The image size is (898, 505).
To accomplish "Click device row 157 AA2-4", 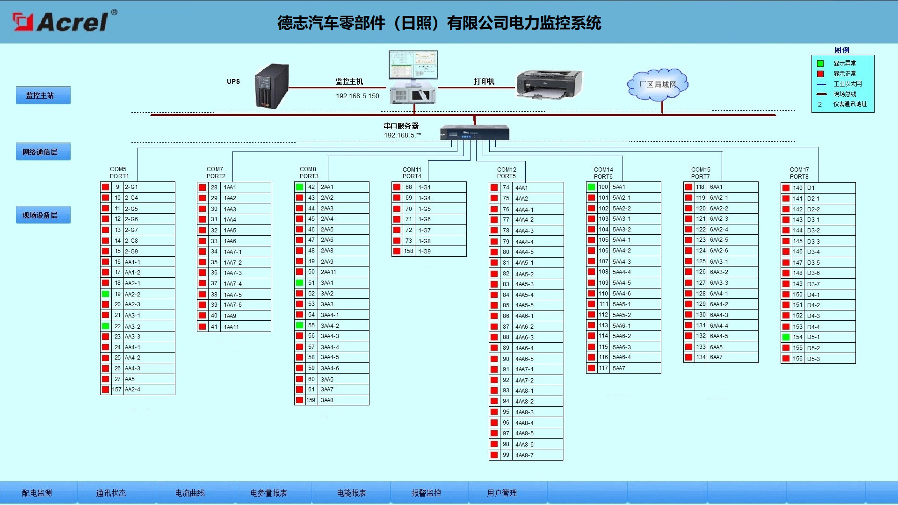I will 138,390.
